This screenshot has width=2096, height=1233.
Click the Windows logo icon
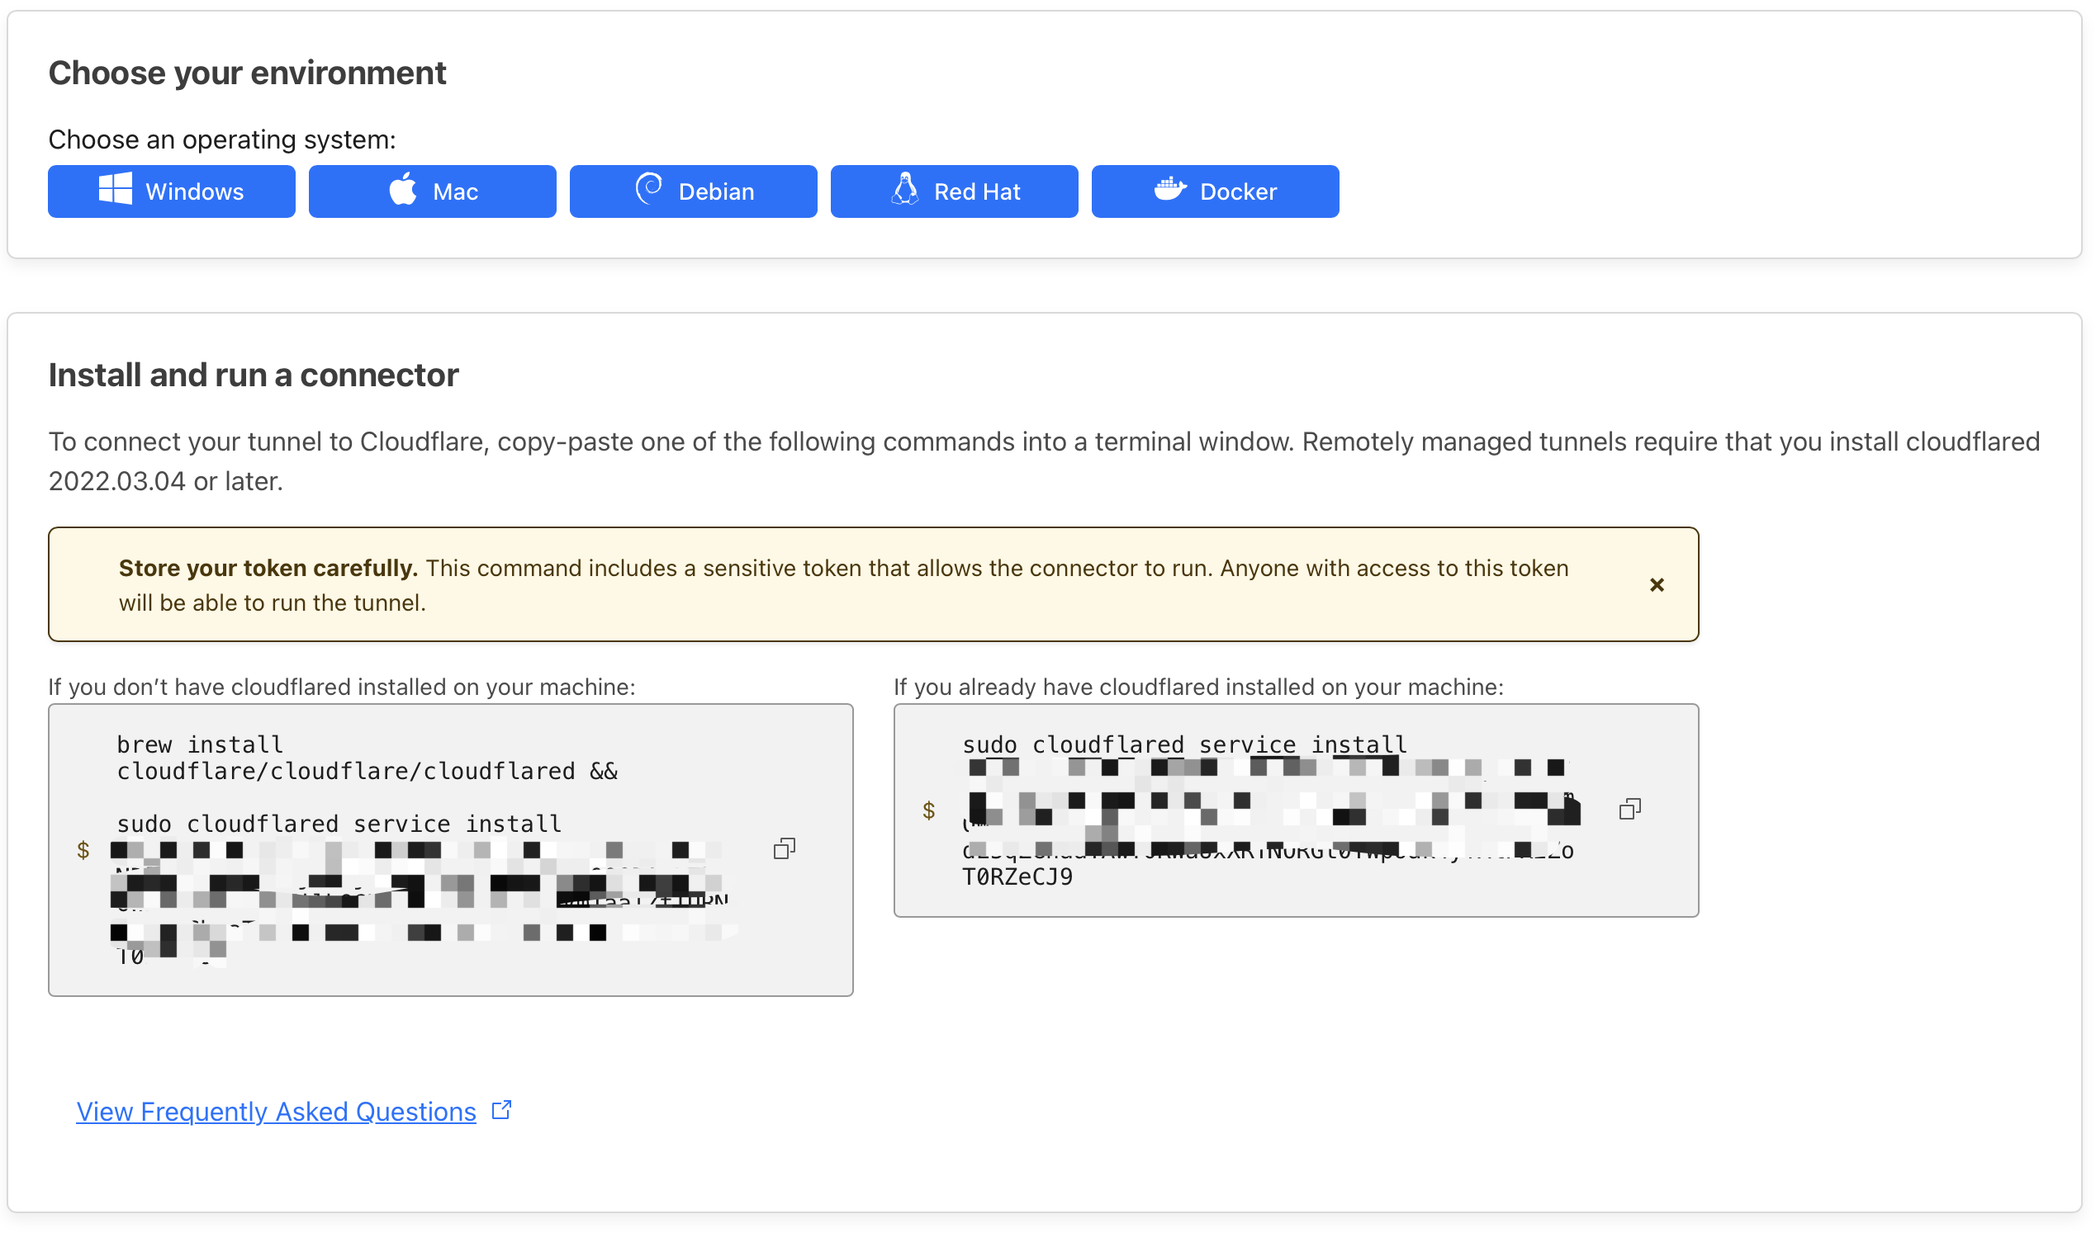[115, 191]
